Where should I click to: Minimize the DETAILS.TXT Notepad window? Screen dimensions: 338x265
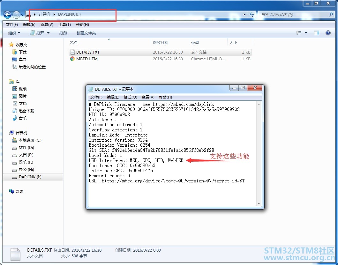(x=234, y=88)
